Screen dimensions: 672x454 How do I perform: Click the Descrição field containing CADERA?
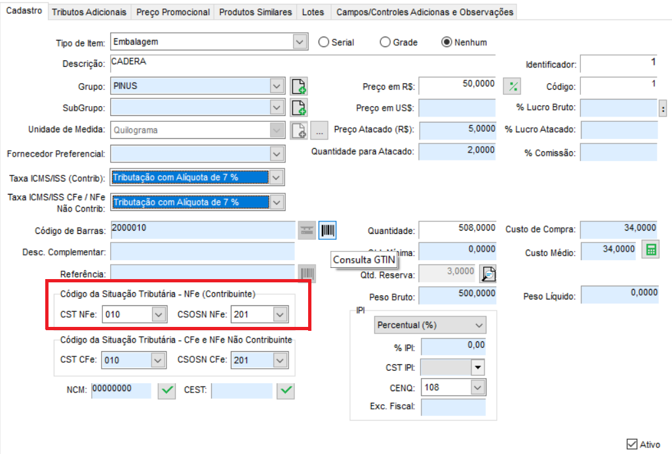[x=303, y=63]
